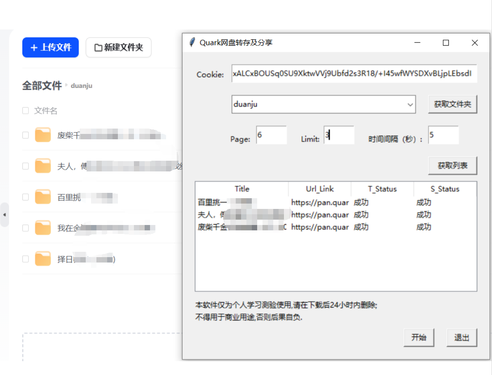Click the 开始 start button

pyautogui.click(x=419, y=337)
